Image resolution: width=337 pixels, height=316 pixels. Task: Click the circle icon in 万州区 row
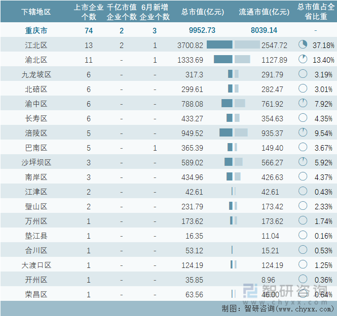pyautogui.click(x=303, y=221)
